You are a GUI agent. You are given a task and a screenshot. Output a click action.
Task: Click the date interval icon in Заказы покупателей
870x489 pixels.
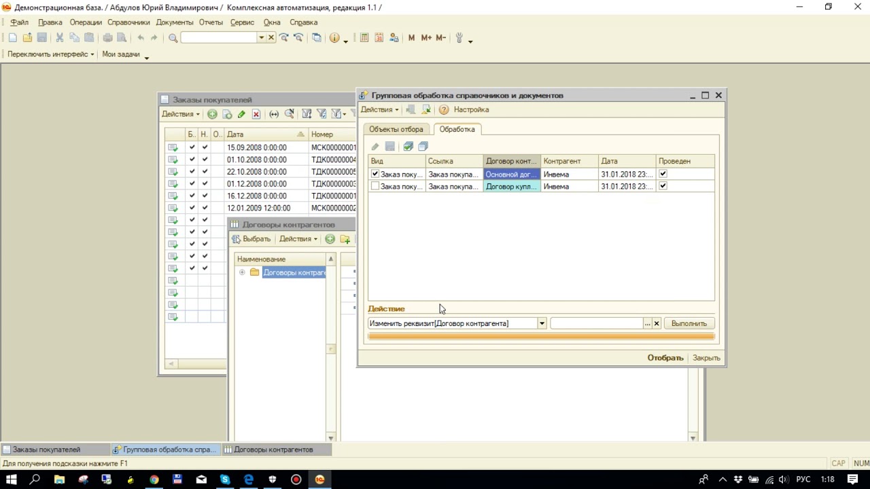pos(274,114)
